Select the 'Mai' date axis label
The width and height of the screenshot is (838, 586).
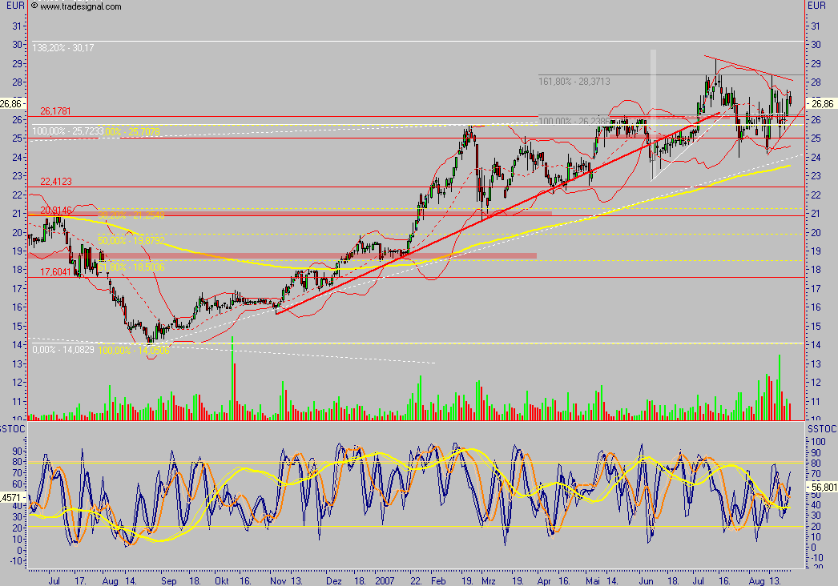(x=593, y=581)
